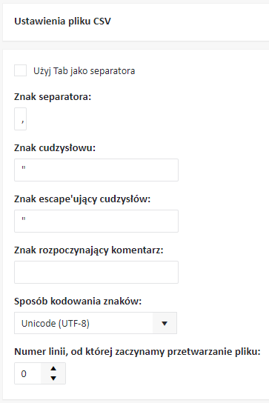Enable the Użyj Tab jako separatora checkbox

click(x=20, y=70)
